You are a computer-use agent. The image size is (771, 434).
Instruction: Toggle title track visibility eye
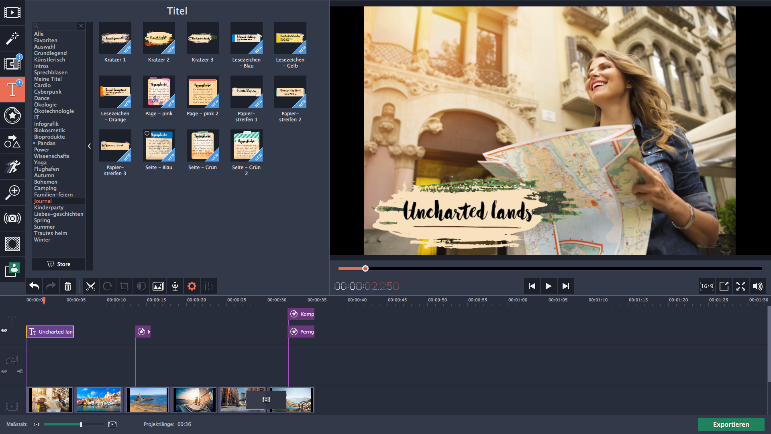click(4, 330)
